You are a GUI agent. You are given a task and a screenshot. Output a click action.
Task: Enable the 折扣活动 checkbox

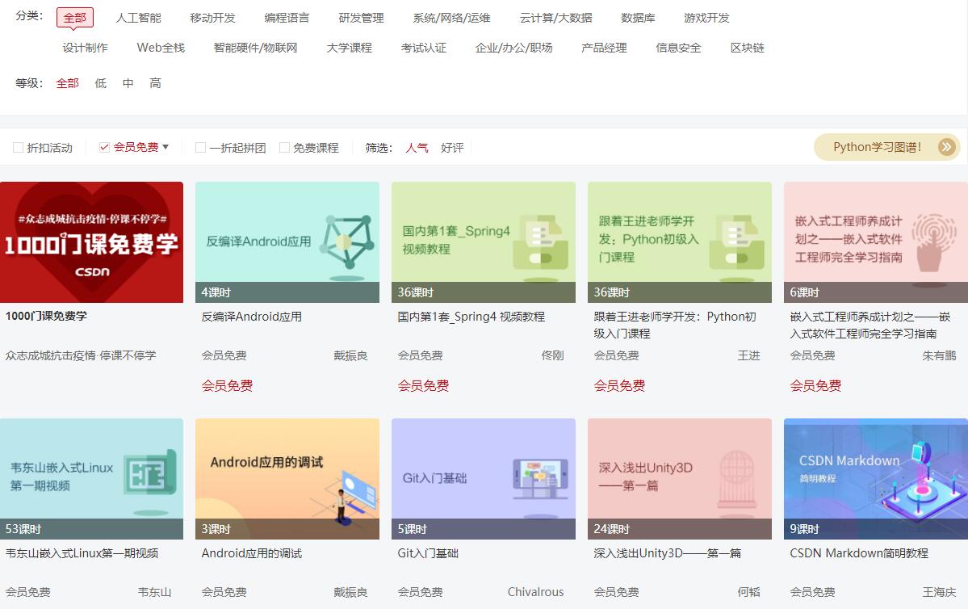18,148
